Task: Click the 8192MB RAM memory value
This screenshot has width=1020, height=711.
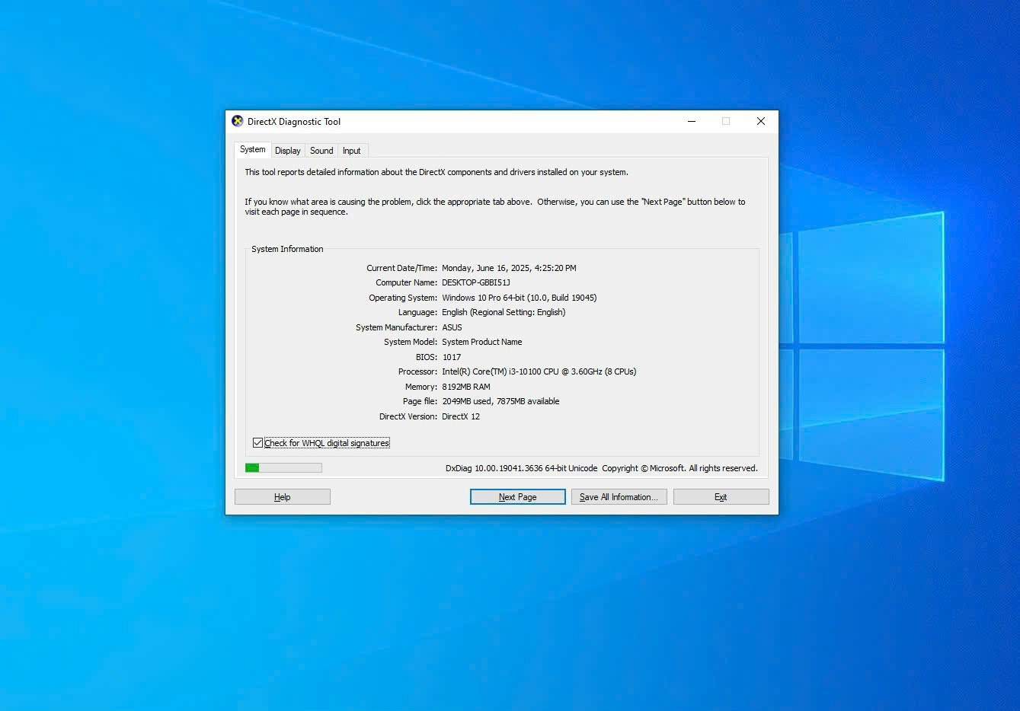Action: click(x=466, y=387)
